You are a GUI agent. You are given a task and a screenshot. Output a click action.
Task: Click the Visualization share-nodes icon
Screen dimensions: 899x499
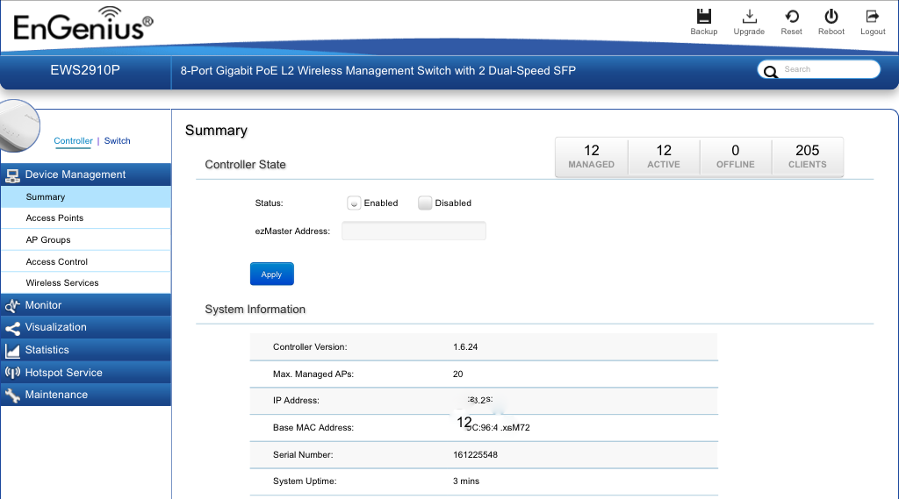pyautogui.click(x=12, y=328)
